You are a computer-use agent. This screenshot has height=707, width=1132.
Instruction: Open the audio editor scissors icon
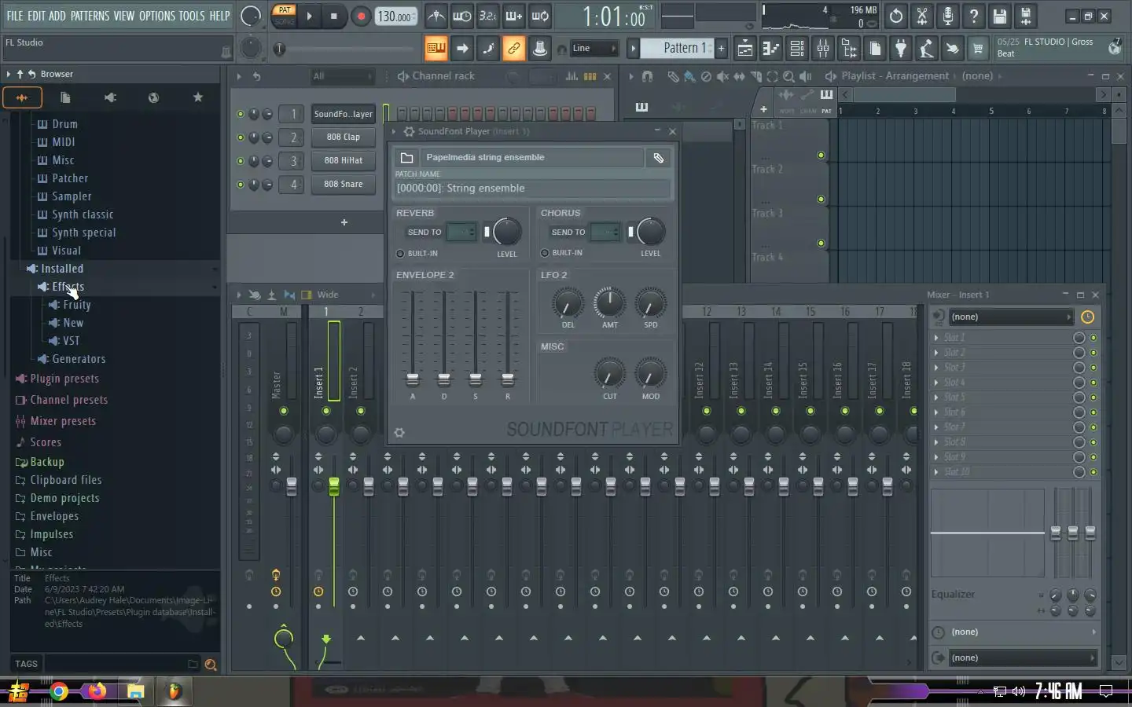click(x=922, y=16)
